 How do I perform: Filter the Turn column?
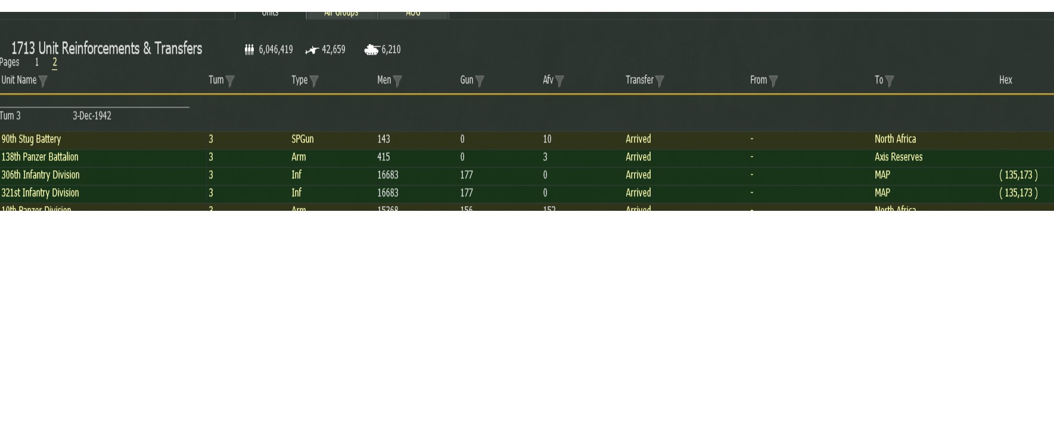pos(230,81)
